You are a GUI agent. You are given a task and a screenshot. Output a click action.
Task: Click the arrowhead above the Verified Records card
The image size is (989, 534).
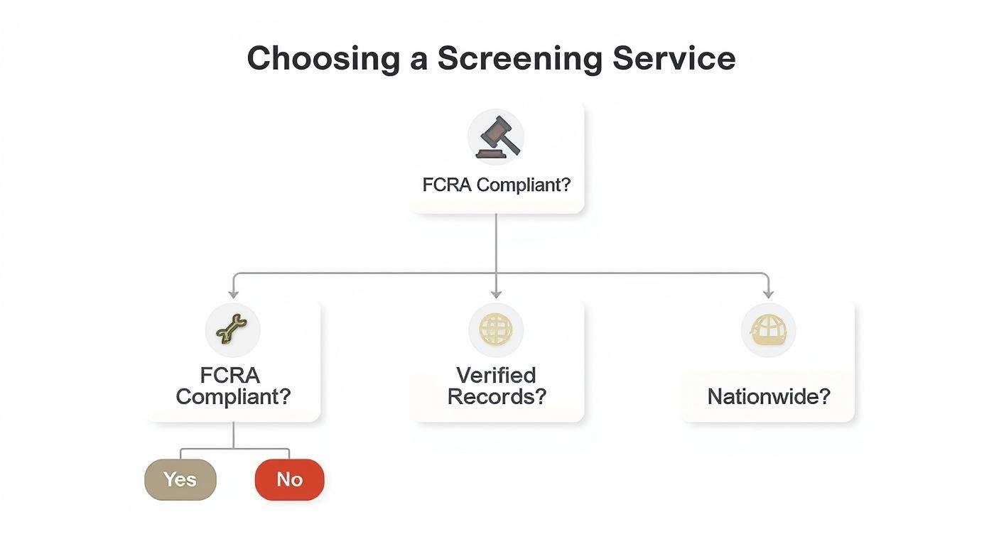pos(496,293)
